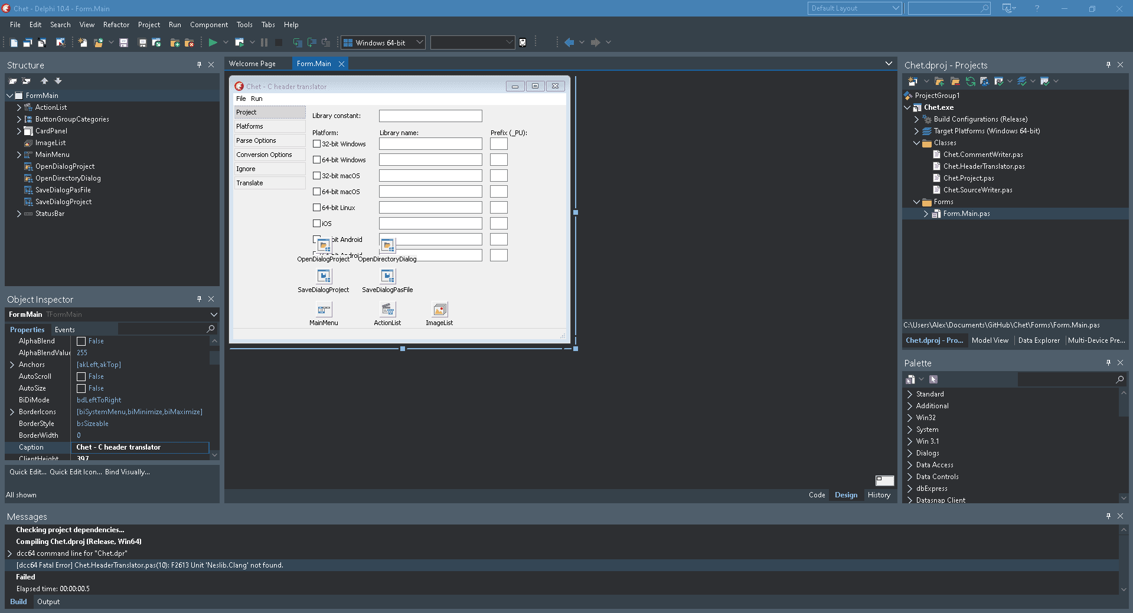Open the Windows 64-bit platform dropdown
This screenshot has width=1133, height=613.
pos(419,42)
